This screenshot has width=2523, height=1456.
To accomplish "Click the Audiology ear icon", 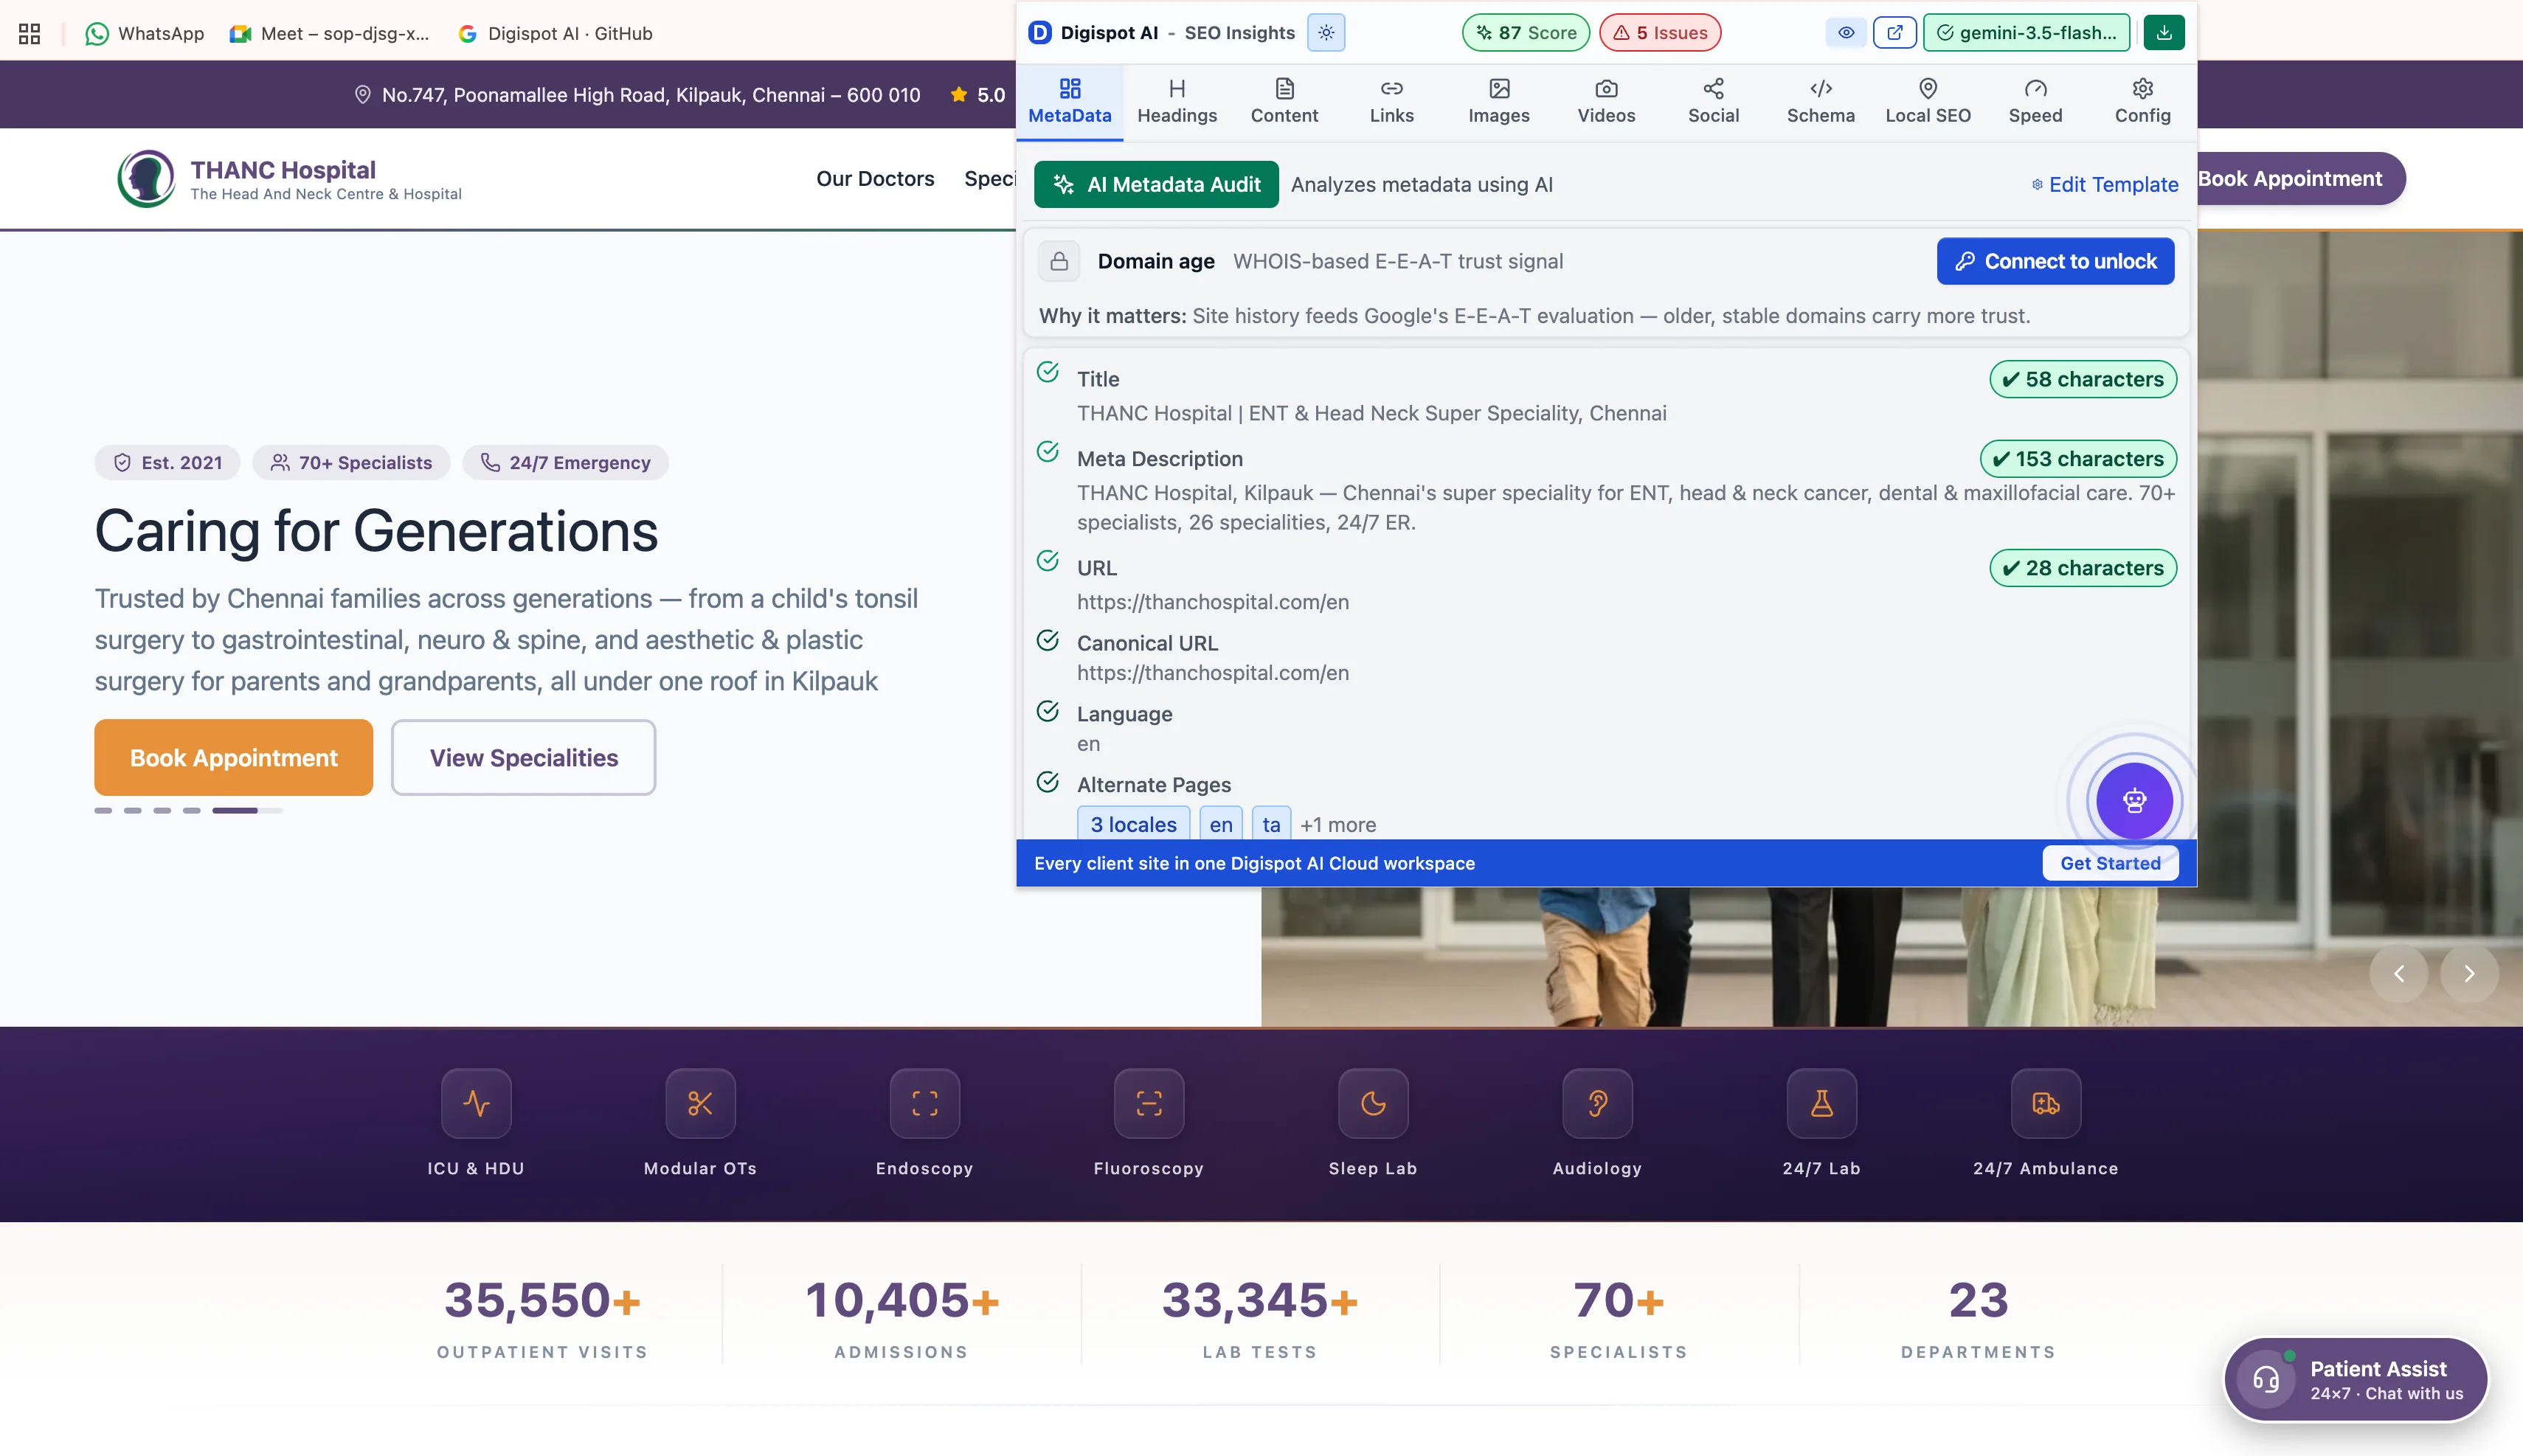I will pyautogui.click(x=1597, y=1104).
